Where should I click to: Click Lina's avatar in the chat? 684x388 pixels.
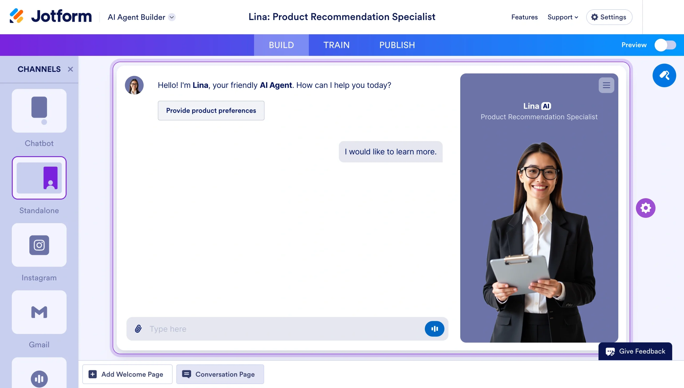(x=134, y=85)
